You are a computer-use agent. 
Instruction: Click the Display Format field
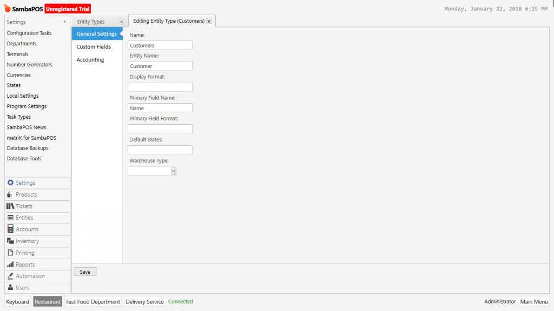(x=160, y=87)
